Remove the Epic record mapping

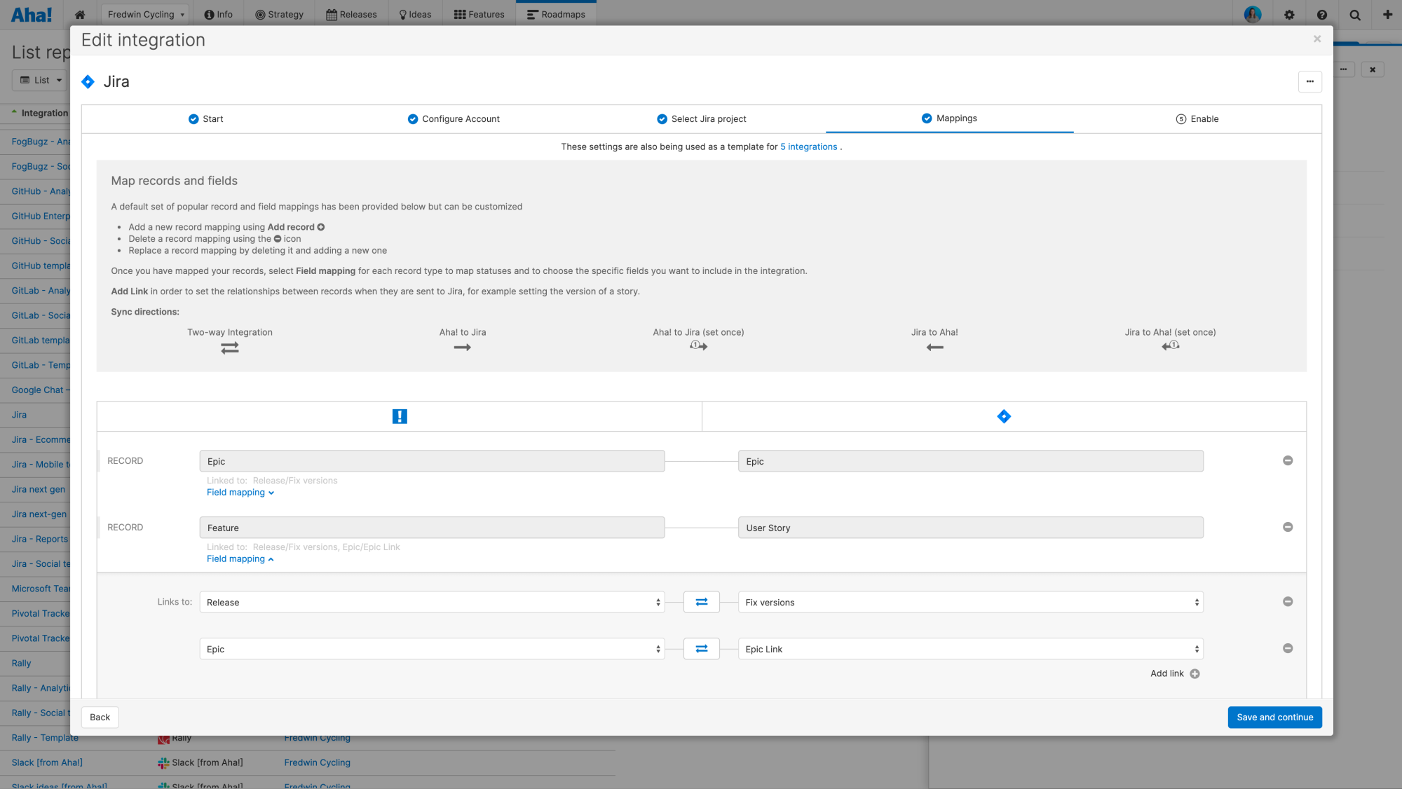[1288, 460]
